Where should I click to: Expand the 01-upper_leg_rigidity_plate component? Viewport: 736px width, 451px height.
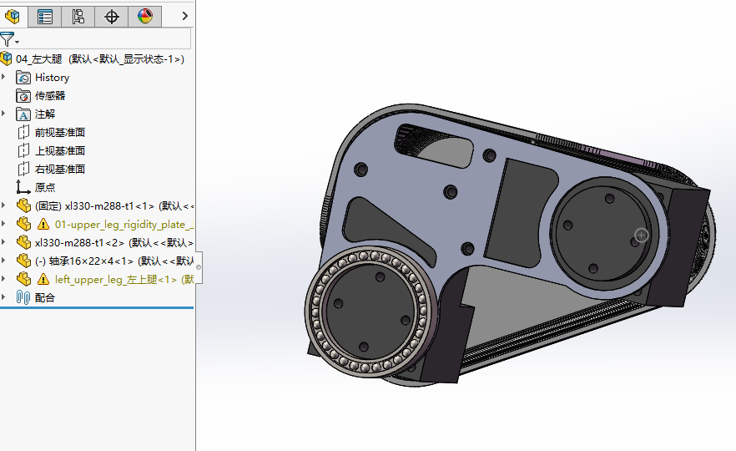pyautogui.click(x=3, y=223)
